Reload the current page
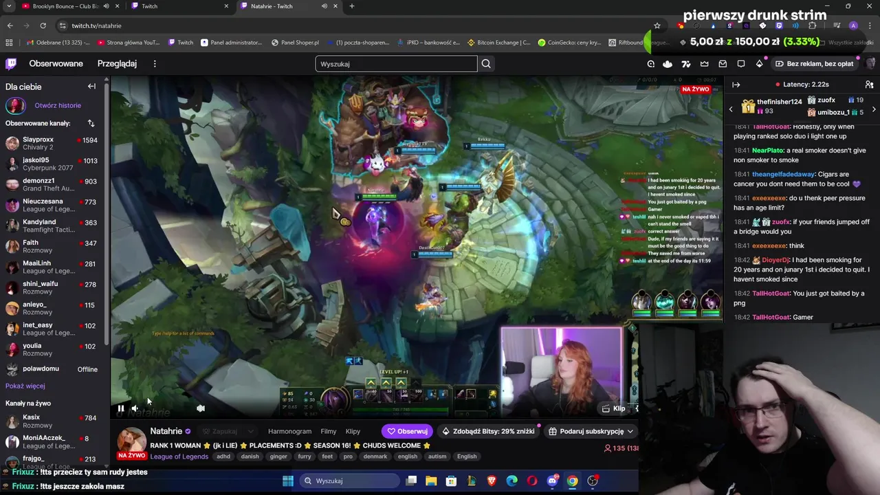Viewport: 880px width, 495px height. 43,25
